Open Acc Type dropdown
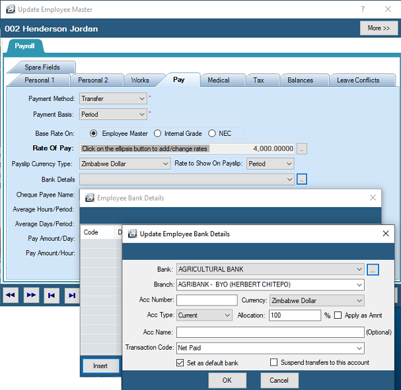The image size is (401, 390). (204, 315)
